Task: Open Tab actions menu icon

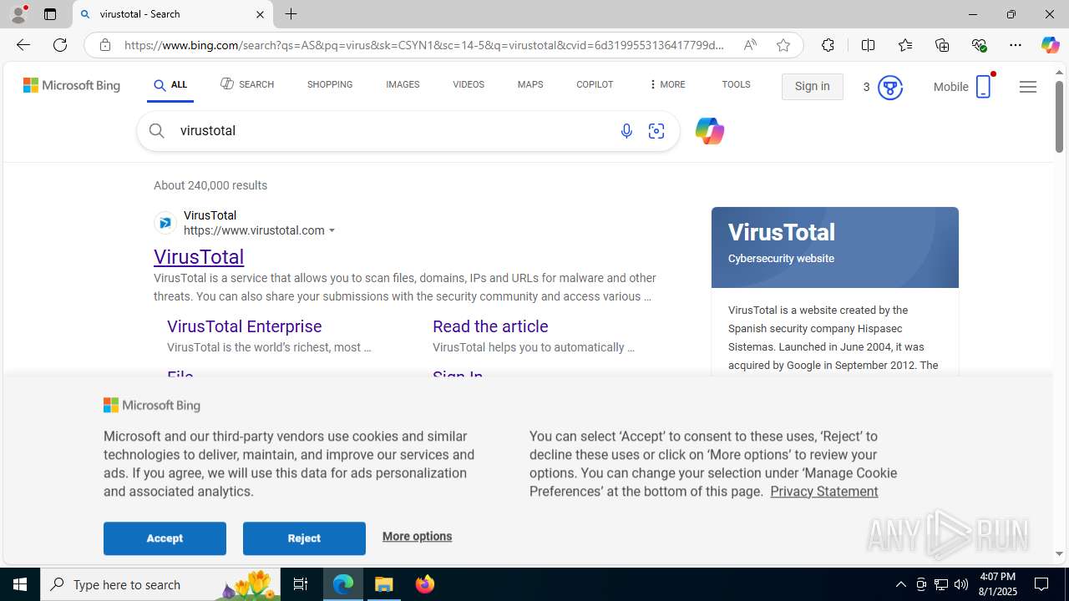Action: (x=50, y=14)
